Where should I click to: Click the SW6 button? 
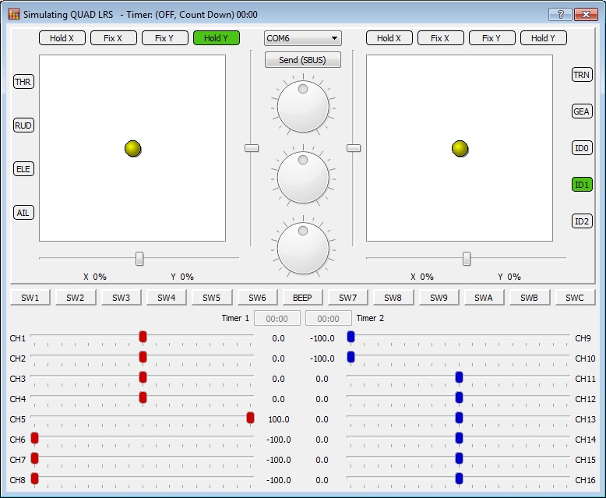coord(257,298)
